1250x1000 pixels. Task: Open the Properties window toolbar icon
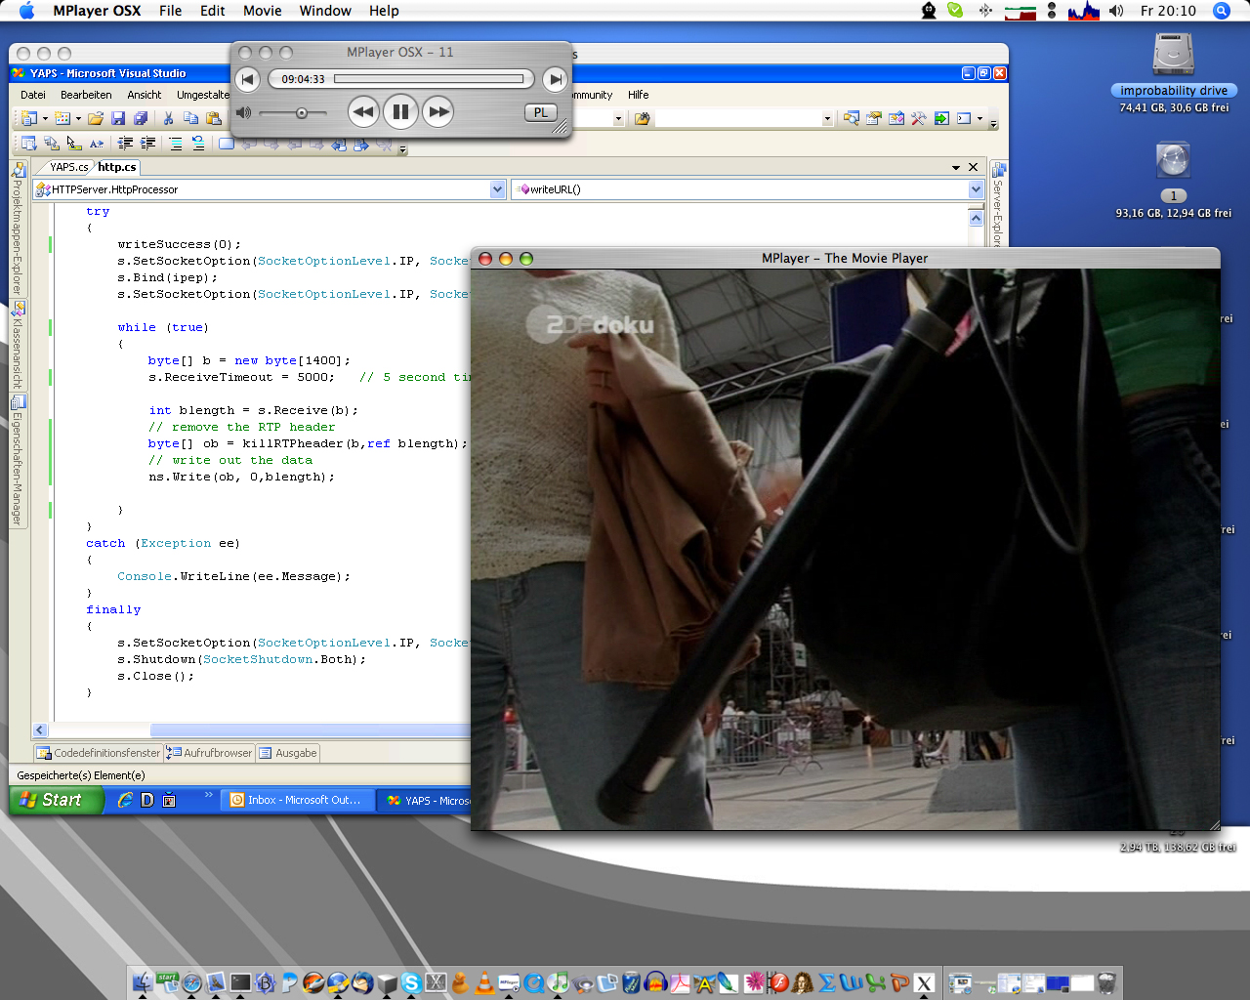[x=874, y=118]
